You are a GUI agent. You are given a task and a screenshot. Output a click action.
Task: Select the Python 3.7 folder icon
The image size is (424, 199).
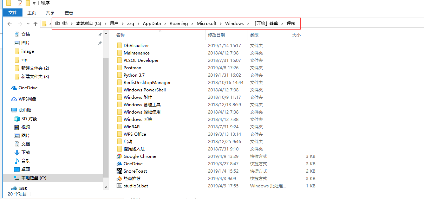[119, 75]
